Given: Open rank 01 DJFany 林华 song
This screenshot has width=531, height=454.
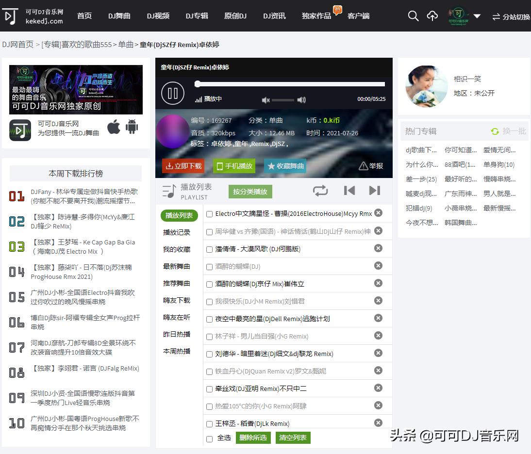Looking at the screenshot, I should coord(84,196).
